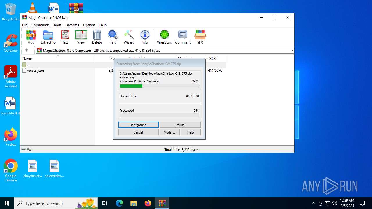The width and height of the screenshot is (372, 209).
Task: Send the extraction to Background
Action: point(138,125)
